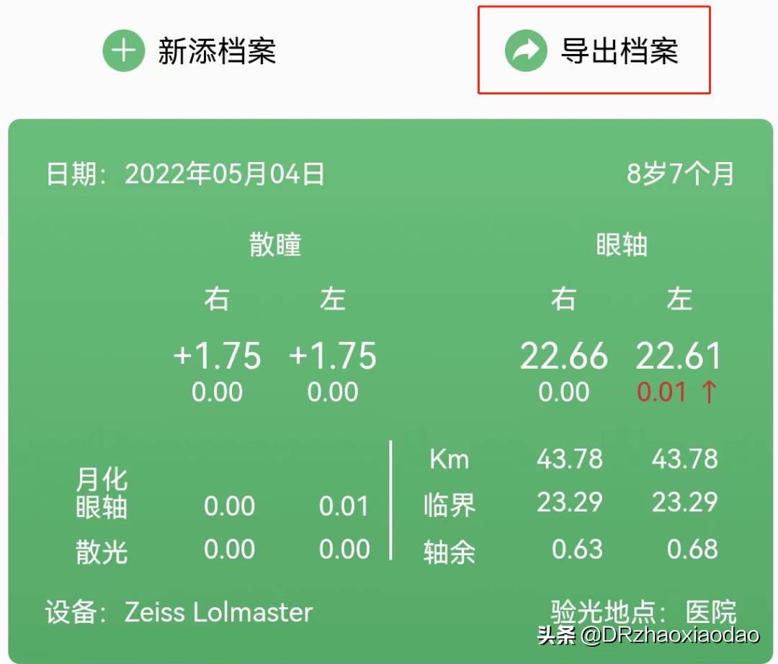Click 散光 left eye value 0.00
Image resolution: width=778 pixels, height=664 pixels.
click(344, 549)
